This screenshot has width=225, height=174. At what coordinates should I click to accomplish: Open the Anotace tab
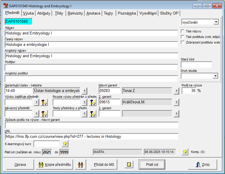click(93, 13)
